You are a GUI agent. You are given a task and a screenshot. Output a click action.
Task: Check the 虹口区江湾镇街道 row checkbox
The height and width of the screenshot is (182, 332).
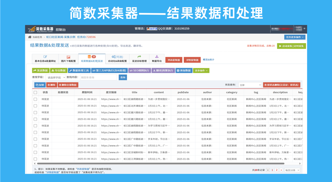(x=35, y=159)
